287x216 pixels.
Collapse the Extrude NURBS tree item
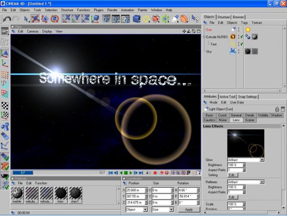coord(205,37)
